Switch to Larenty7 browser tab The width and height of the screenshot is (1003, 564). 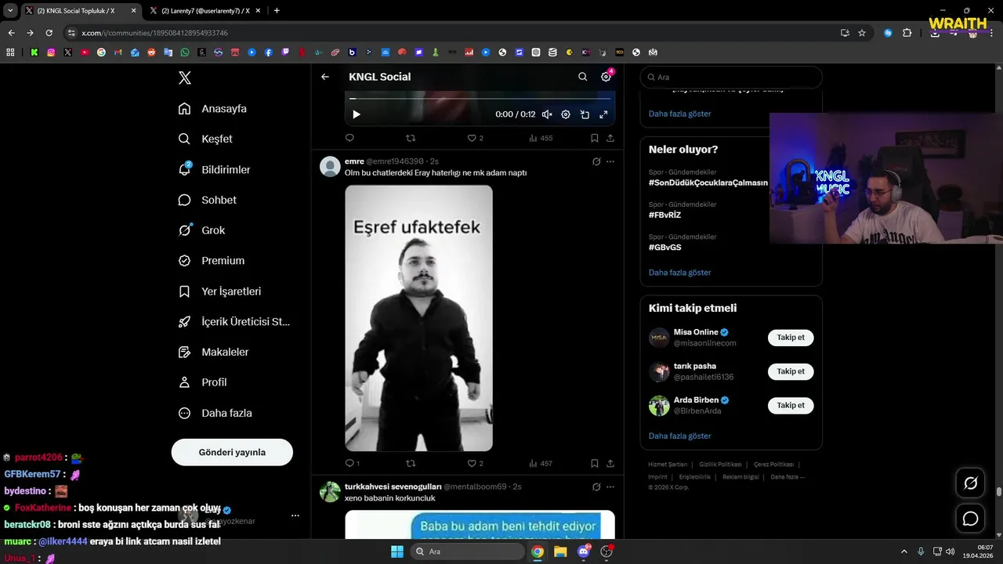(x=205, y=11)
